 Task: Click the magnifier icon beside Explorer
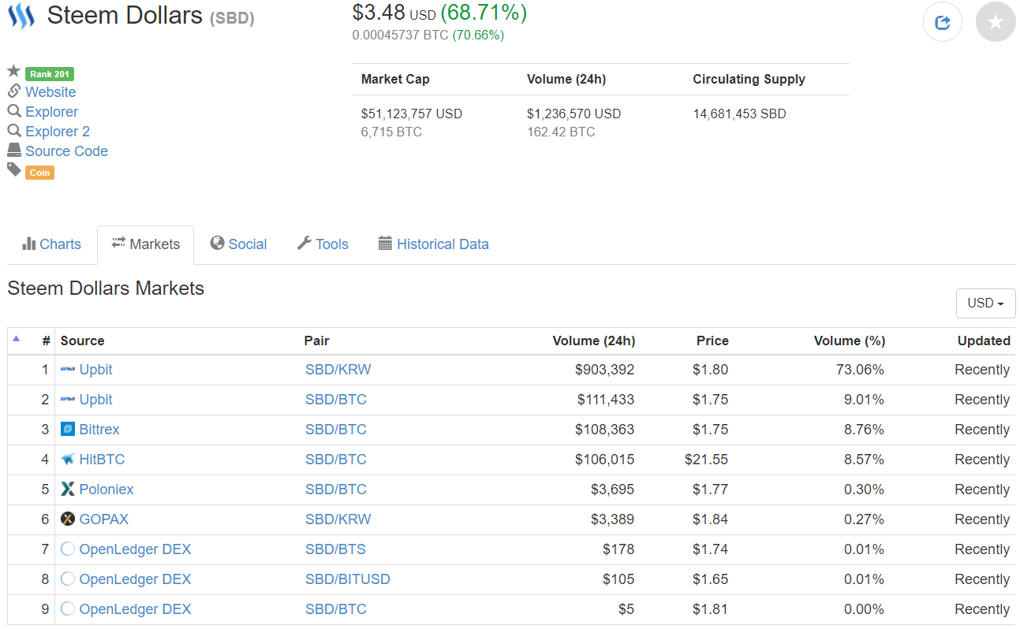pos(13,111)
